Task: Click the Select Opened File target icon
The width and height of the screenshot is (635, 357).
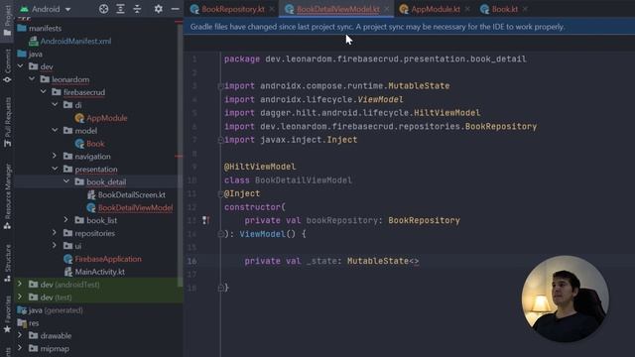Action: point(103,9)
